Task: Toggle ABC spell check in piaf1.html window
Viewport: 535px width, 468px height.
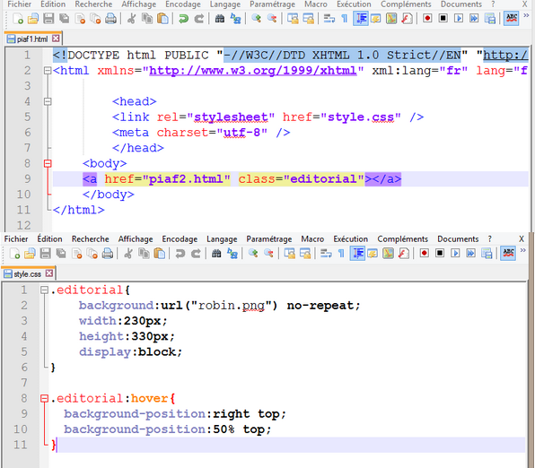Action: click(x=512, y=19)
